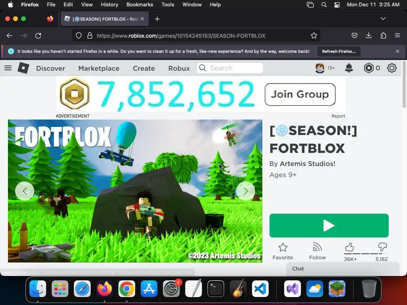Open the Chat panel

(343, 269)
